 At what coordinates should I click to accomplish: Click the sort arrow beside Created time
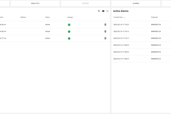point(124,17)
